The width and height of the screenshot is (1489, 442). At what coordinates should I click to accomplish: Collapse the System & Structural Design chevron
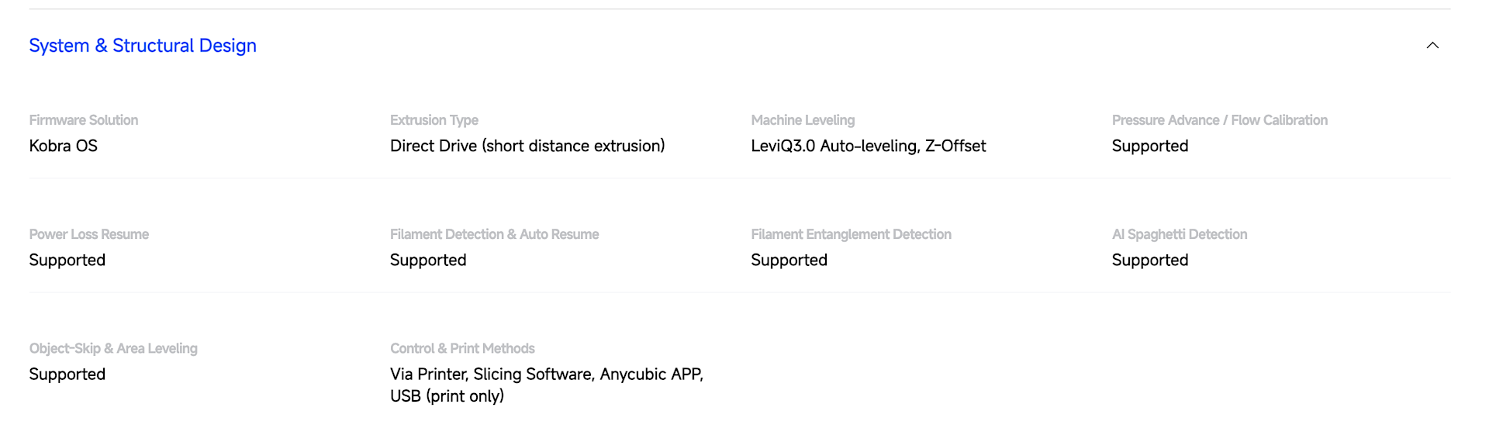[1432, 46]
